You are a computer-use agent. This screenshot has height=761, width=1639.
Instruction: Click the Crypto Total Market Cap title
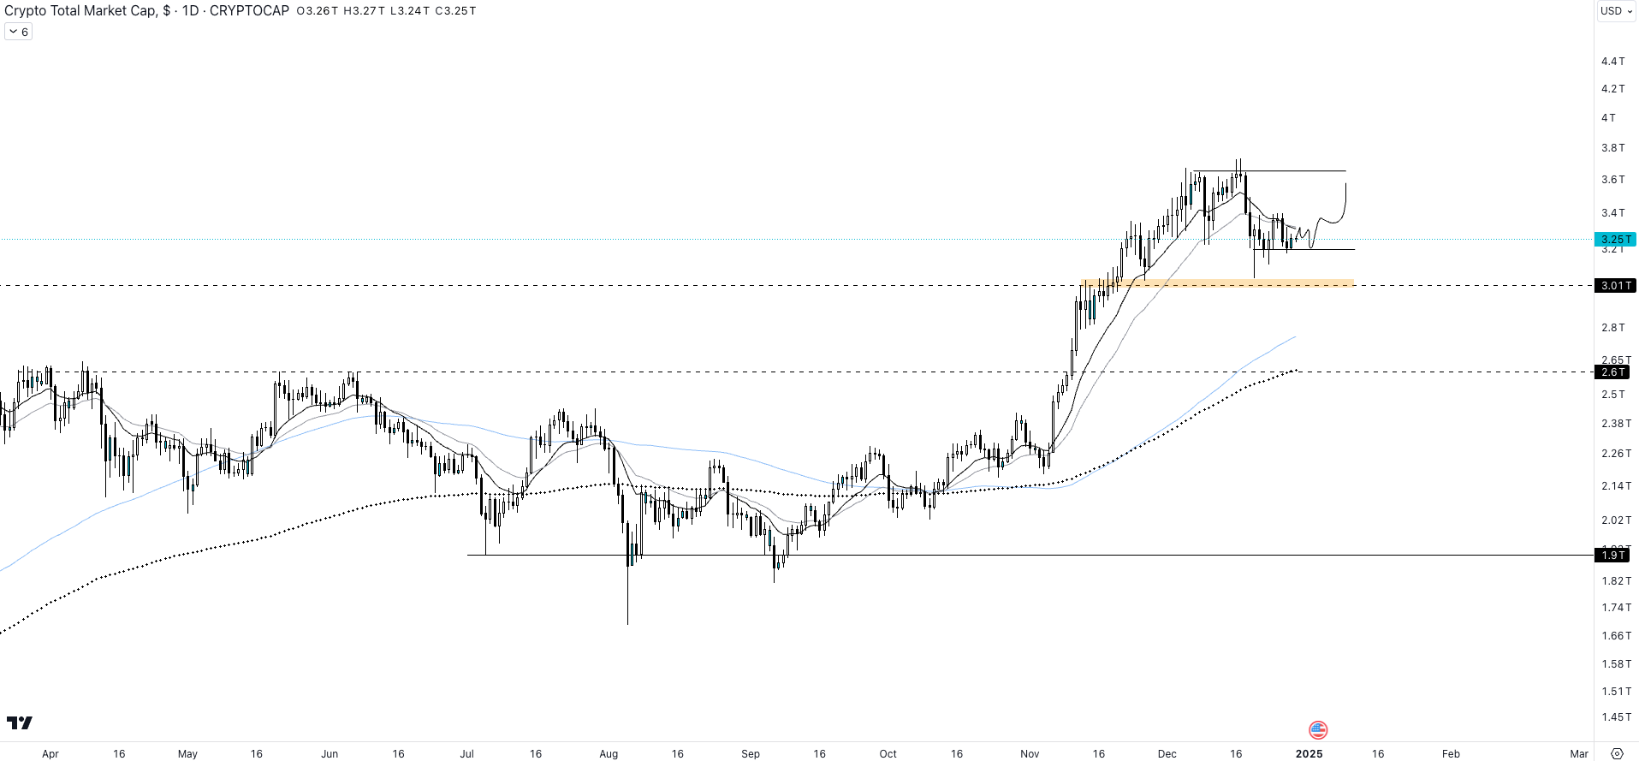click(80, 11)
